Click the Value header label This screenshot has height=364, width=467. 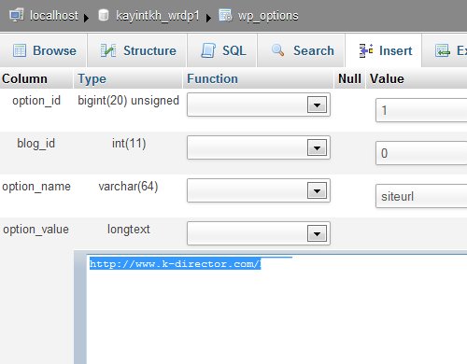[x=387, y=78]
